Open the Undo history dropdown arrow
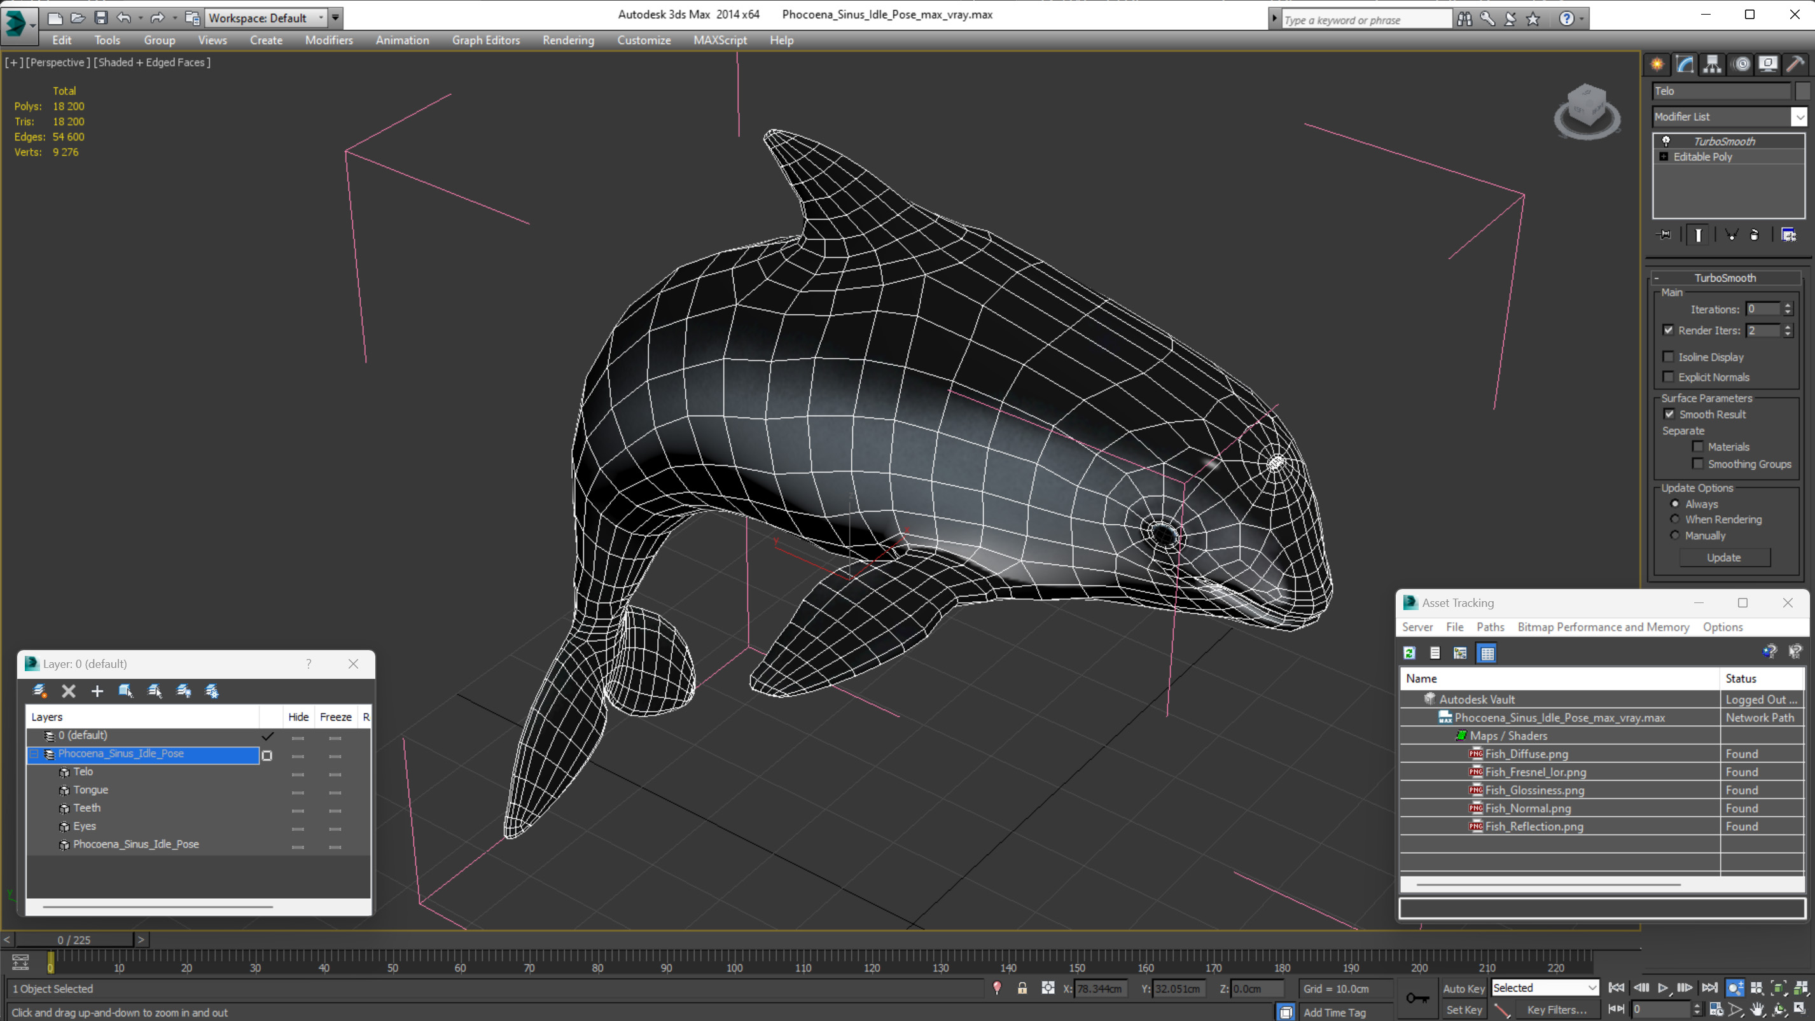The width and height of the screenshot is (1815, 1021). click(x=140, y=18)
